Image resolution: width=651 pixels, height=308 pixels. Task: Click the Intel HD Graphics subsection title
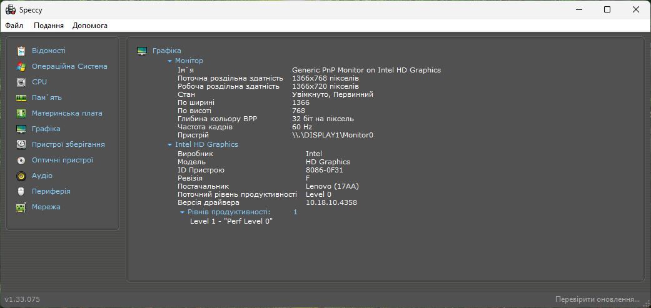point(207,144)
